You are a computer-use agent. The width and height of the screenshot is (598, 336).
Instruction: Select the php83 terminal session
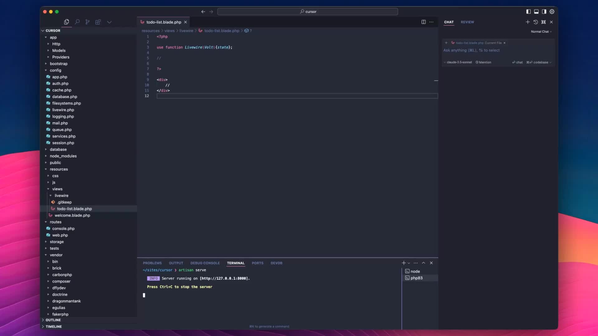click(420, 278)
